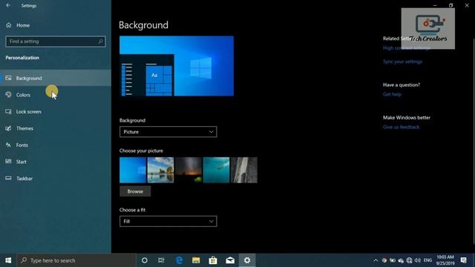The image size is (475, 267).
Task: Click the Lock screen monitor icon
Action: (8, 111)
